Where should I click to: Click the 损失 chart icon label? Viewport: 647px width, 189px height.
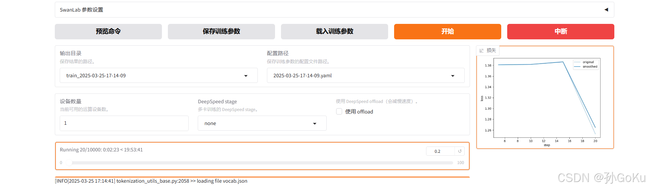pos(488,51)
